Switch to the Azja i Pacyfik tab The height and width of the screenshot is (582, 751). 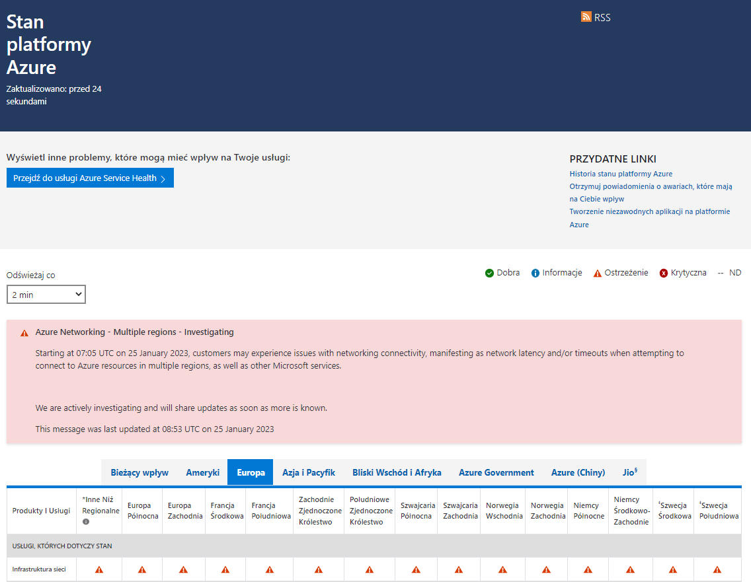308,472
